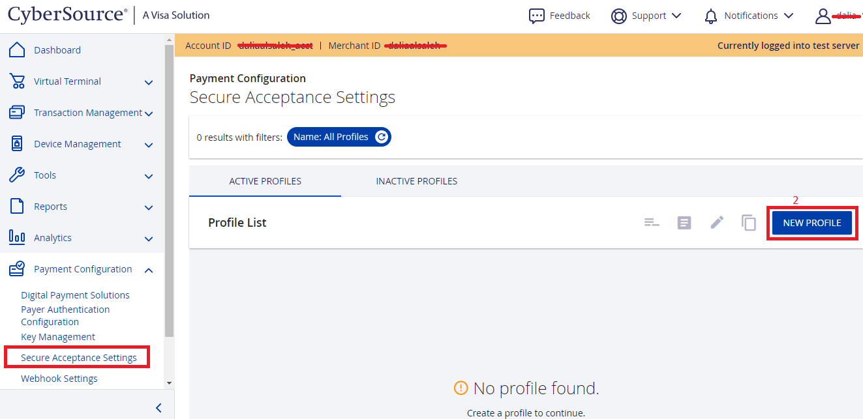
Task: Click the Support lifebuoy icon
Action: click(x=619, y=16)
